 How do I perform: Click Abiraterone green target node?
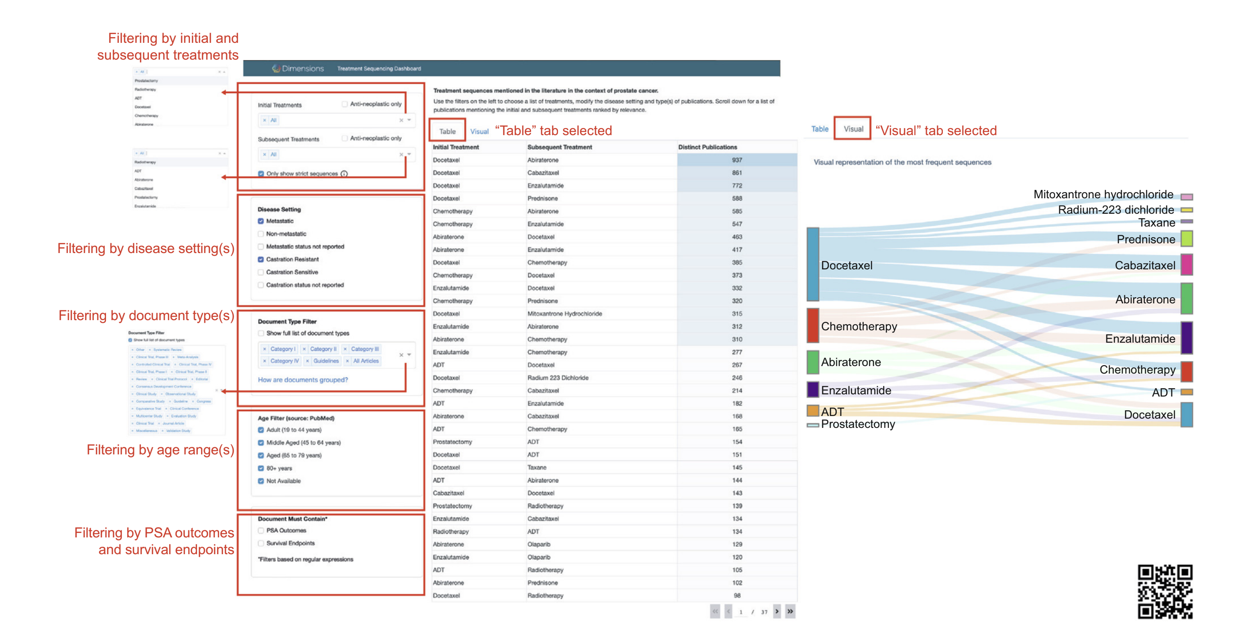point(1187,299)
